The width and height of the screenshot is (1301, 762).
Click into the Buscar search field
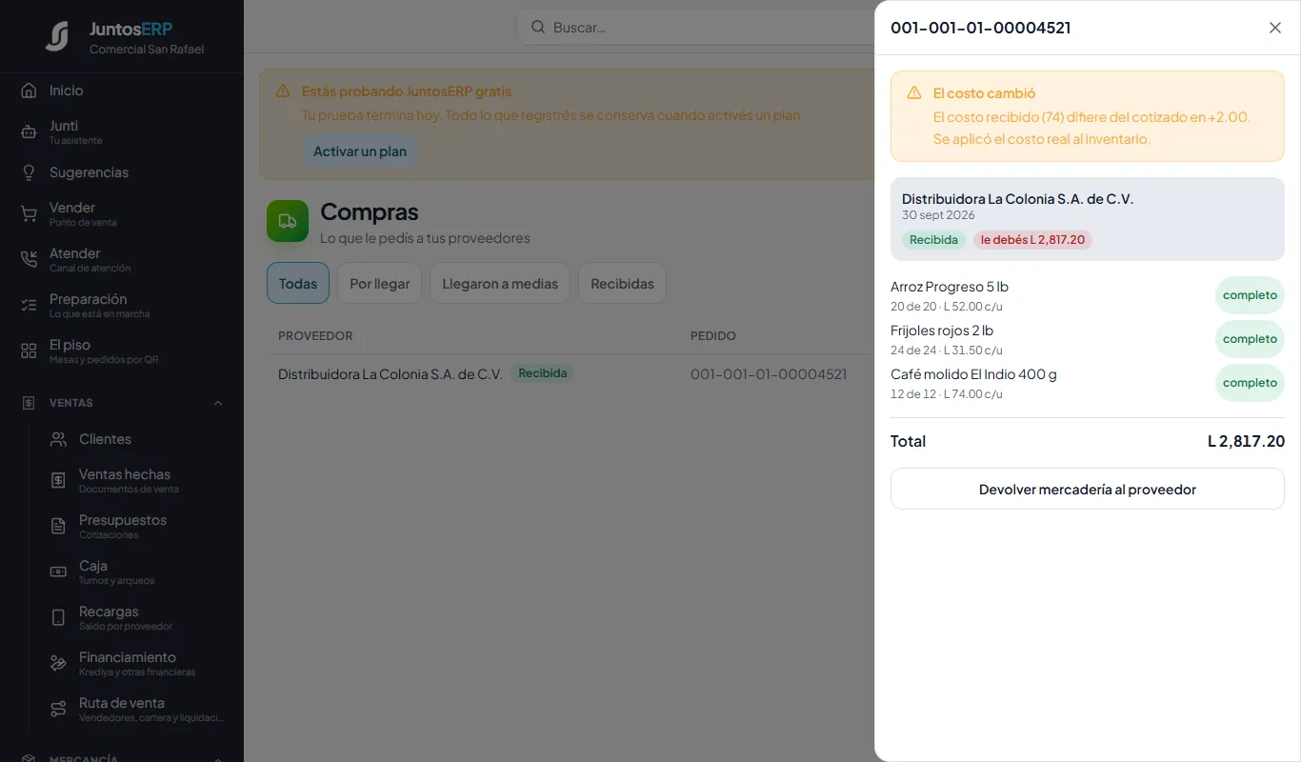695,28
